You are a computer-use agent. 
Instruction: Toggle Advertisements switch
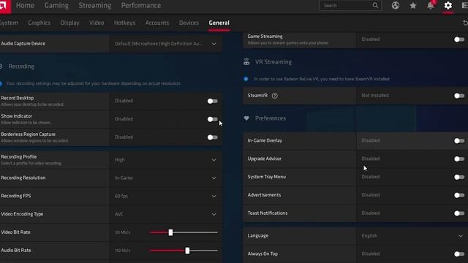(x=459, y=195)
